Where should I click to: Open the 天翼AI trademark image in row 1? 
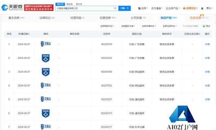coord(46,44)
